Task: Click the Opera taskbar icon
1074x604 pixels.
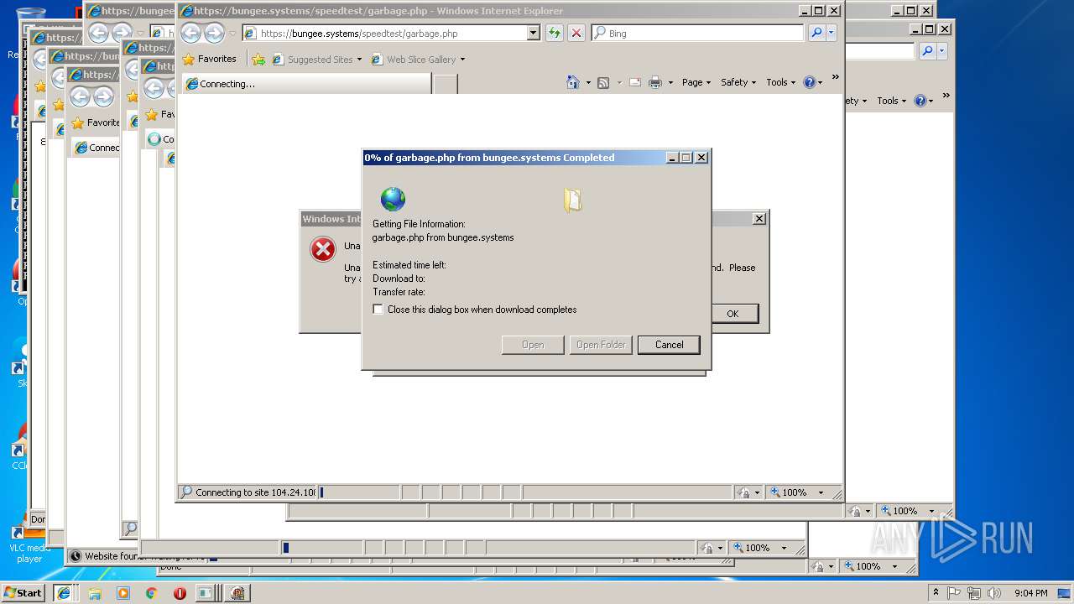Action: click(x=180, y=592)
